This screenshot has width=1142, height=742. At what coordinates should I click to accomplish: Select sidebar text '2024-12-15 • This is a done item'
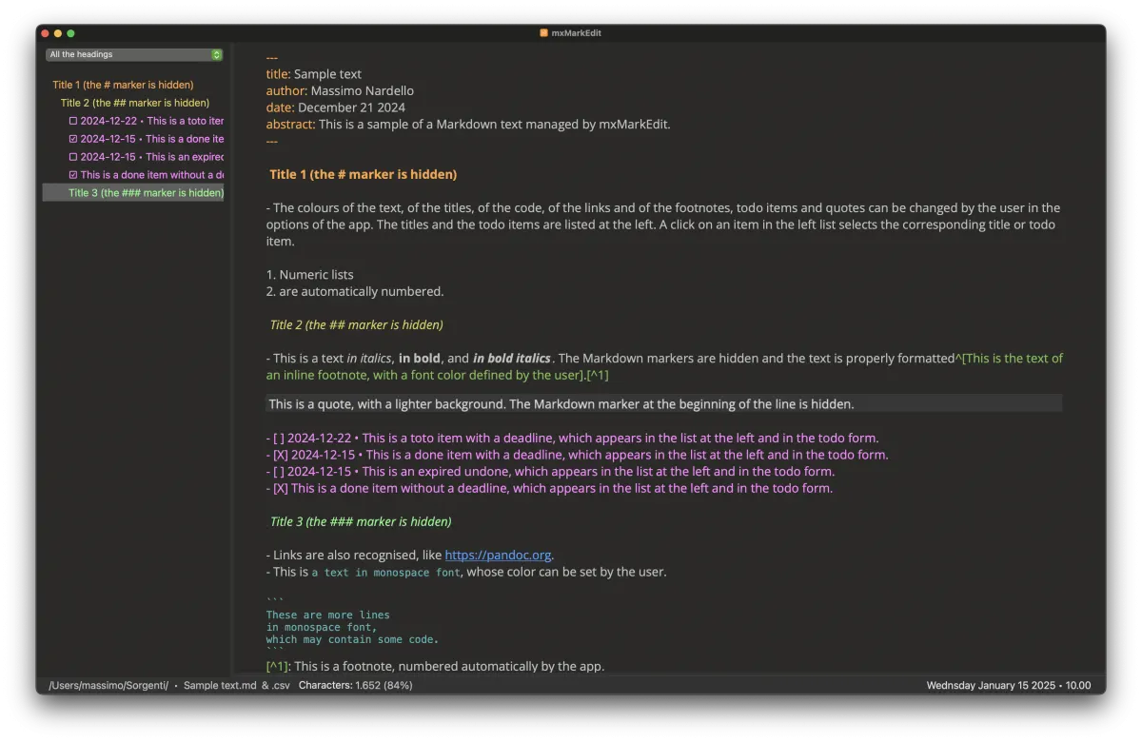point(152,139)
